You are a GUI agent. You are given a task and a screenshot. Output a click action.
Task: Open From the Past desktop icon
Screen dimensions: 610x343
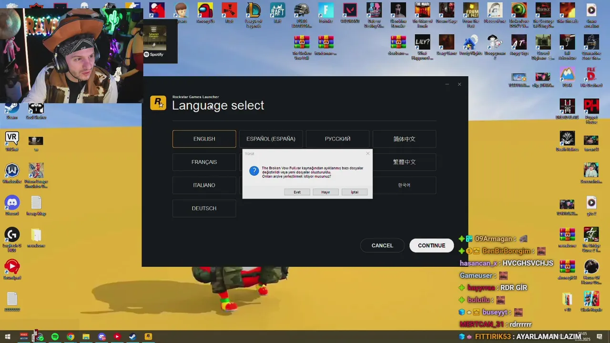(x=470, y=15)
